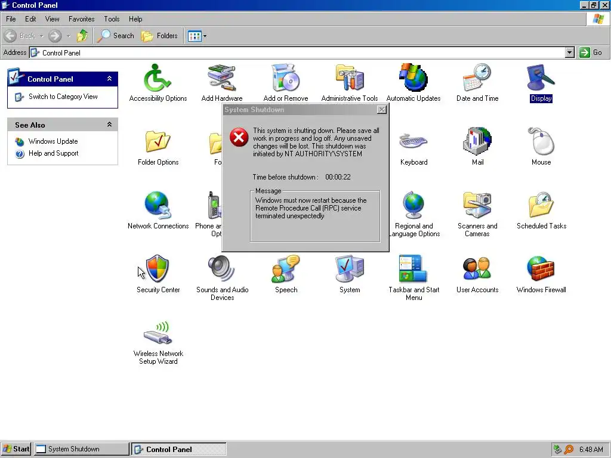This screenshot has height=458, width=611.
Task: Open the Forward history dropdown arrow
Action: [x=68, y=36]
